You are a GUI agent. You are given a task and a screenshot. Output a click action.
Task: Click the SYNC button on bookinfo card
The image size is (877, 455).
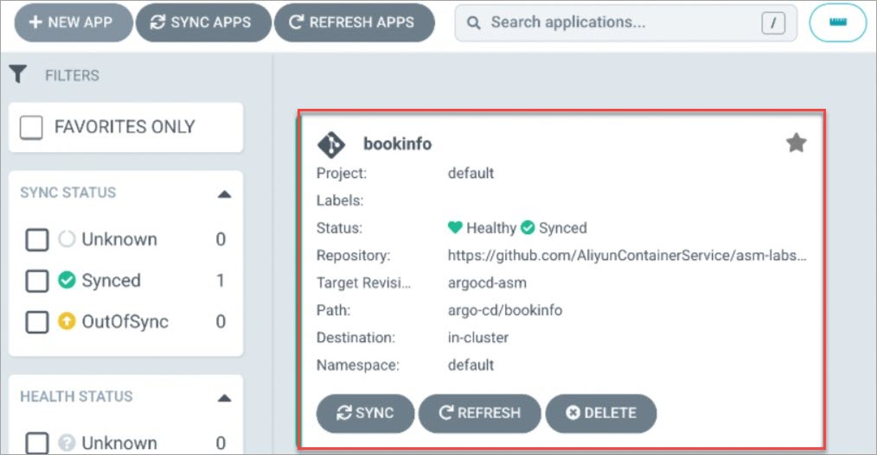(365, 414)
